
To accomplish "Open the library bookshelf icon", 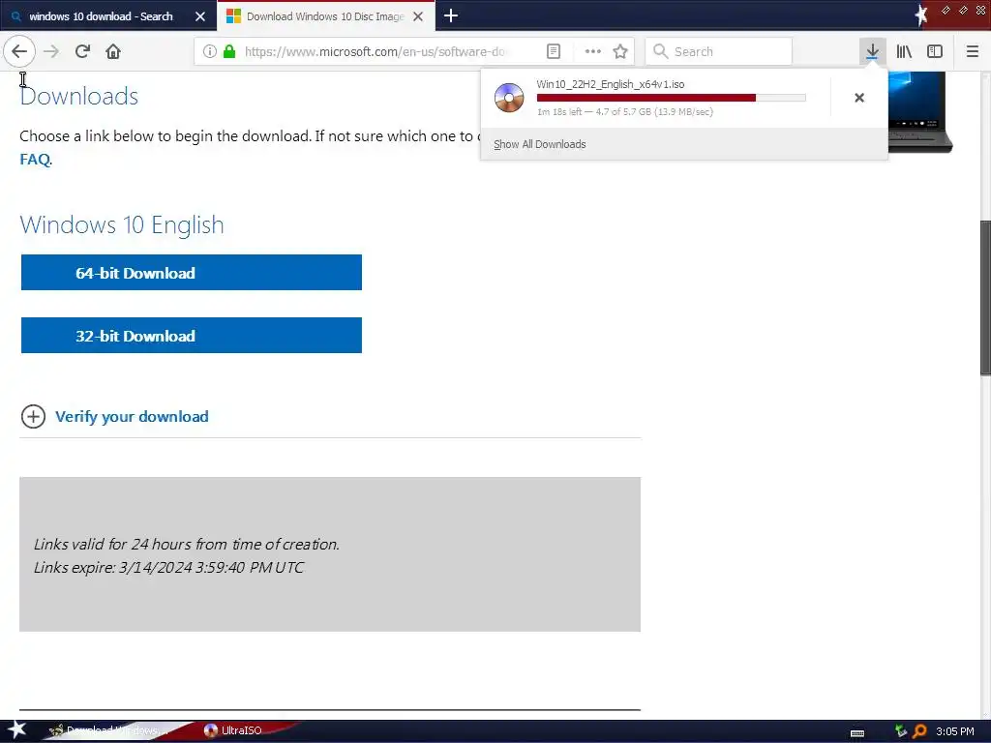I will pyautogui.click(x=904, y=51).
